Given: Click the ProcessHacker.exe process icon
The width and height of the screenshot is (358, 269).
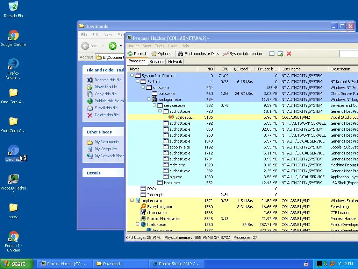Looking at the screenshot, I should [143, 218].
